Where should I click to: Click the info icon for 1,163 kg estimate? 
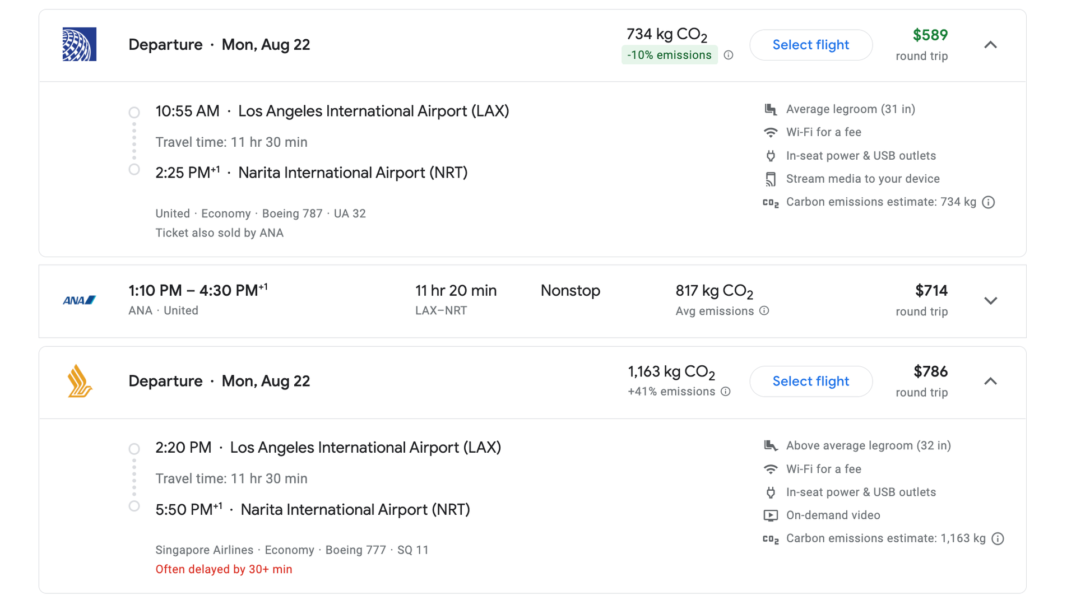998,538
